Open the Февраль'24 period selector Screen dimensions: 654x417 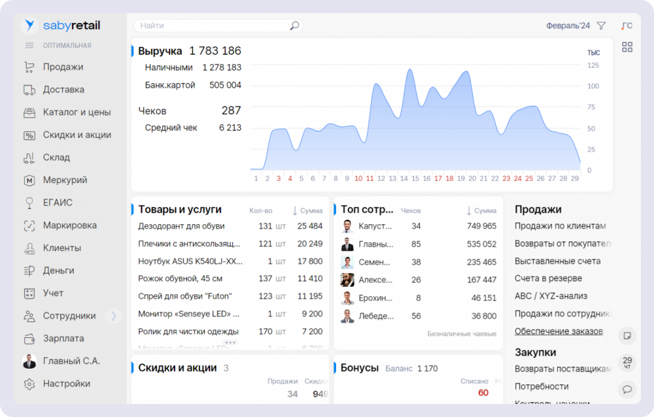568,26
